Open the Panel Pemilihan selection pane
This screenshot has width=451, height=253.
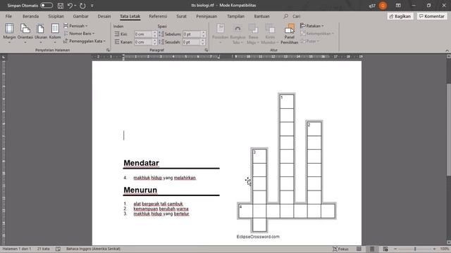pyautogui.click(x=290, y=34)
